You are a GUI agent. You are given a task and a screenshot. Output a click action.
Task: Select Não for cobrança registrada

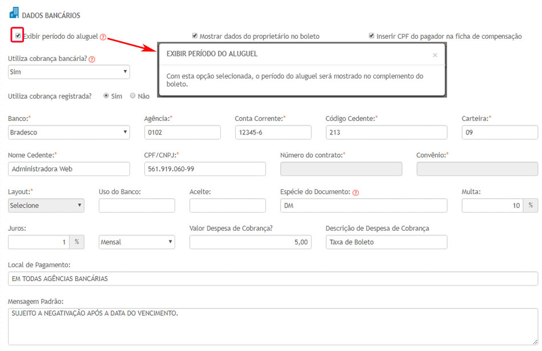(133, 96)
